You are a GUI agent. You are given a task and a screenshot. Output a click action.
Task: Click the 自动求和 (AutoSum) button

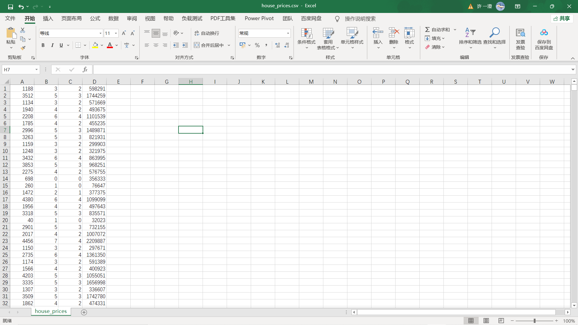[437, 29]
